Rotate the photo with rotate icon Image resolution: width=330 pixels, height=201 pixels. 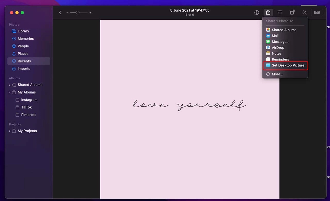point(292,12)
